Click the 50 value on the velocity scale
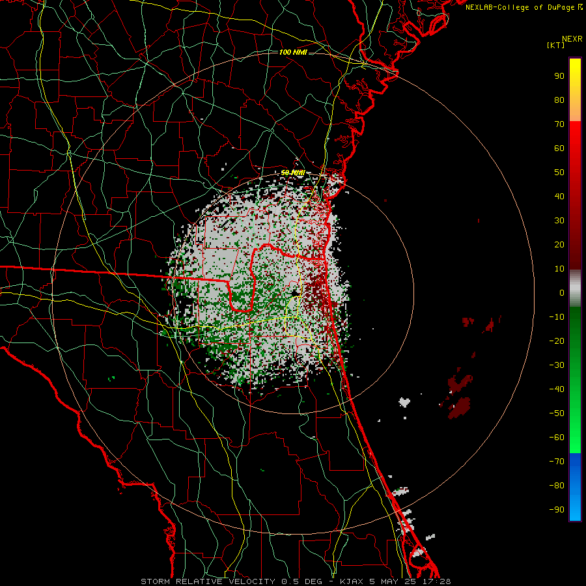586x586 pixels. (559, 173)
